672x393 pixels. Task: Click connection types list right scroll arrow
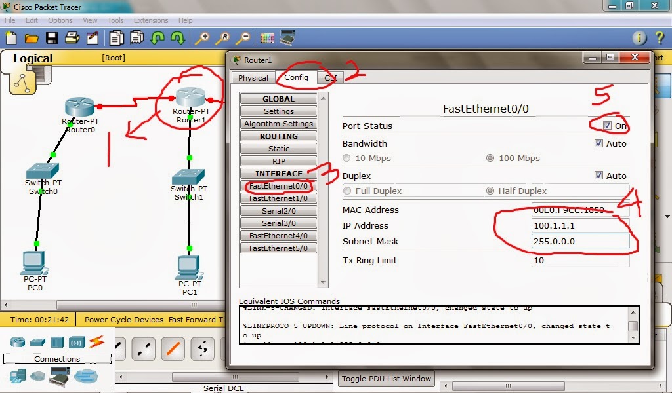pos(327,377)
